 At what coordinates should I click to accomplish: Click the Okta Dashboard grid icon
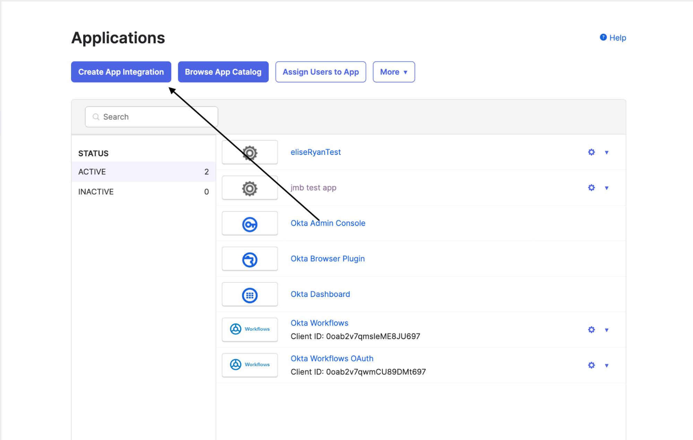tap(250, 295)
